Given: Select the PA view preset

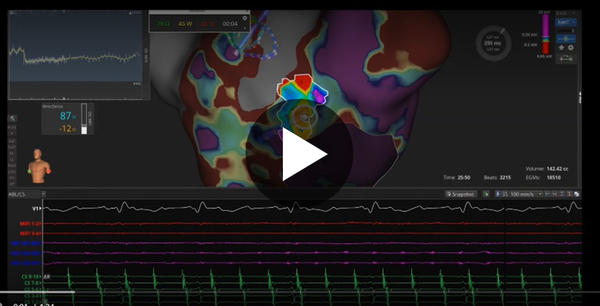Looking at the screenshot, I should pos(13,177).
